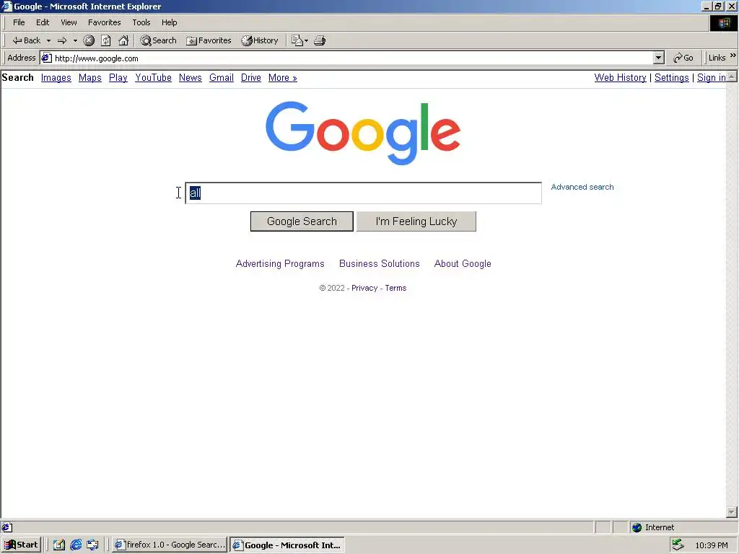Open the File menu

[19, 22]
